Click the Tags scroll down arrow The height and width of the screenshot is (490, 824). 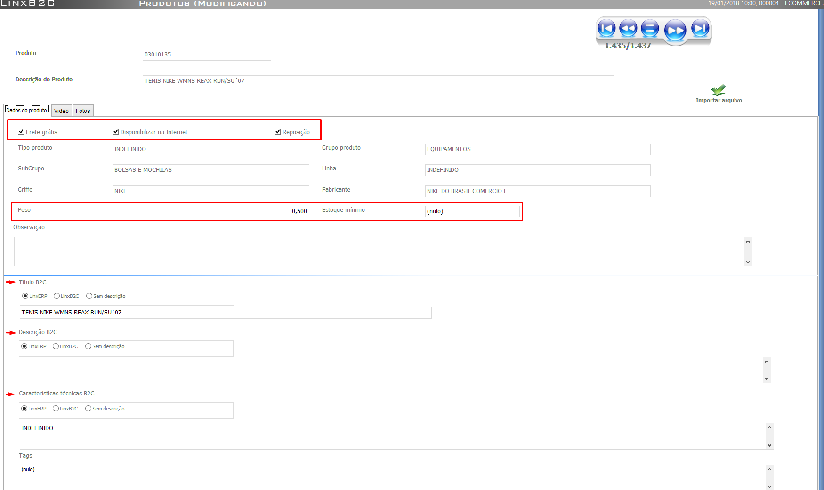(x=769, y=487)
